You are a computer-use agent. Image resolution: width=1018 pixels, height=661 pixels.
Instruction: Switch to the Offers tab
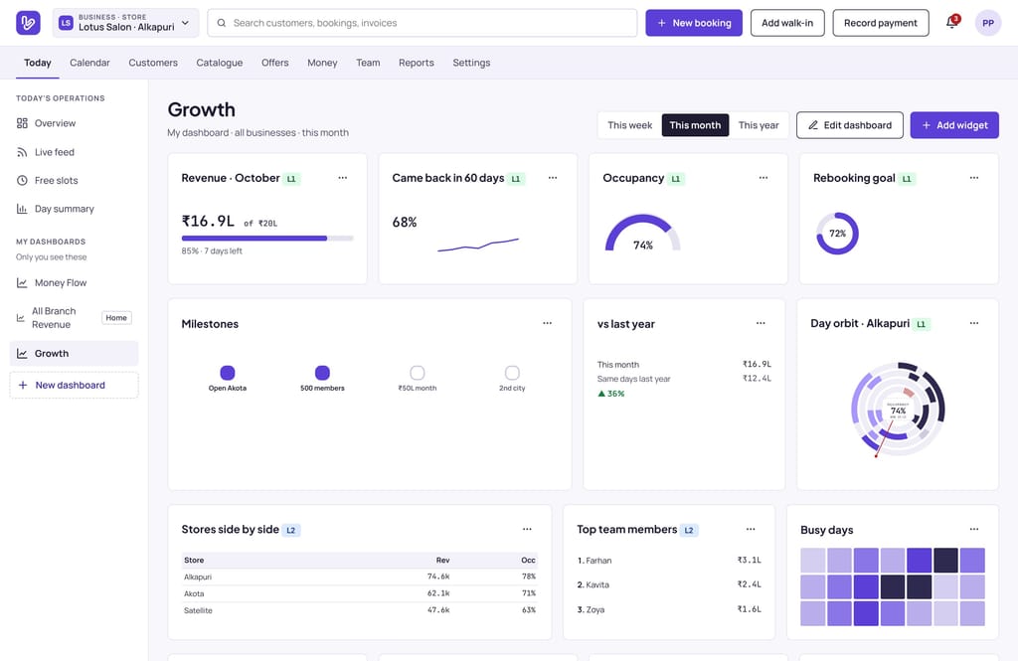(x=275, y=63)
